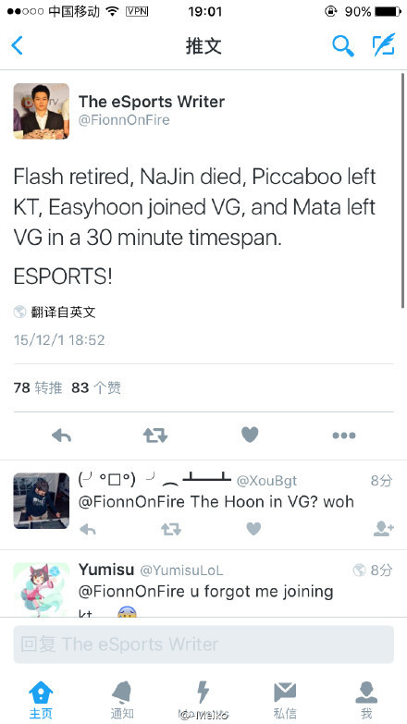The height and width of the screenshot is (724, 407).
Task: Reply to XouBgt's comment
Action: pyautogui.click(x=87, y=529)
